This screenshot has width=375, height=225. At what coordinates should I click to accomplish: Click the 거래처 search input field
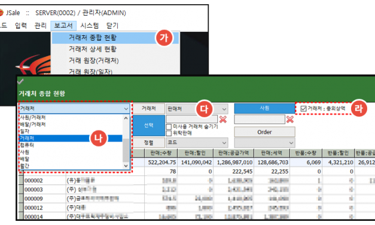pyautogui.click(x=192, y=119)
